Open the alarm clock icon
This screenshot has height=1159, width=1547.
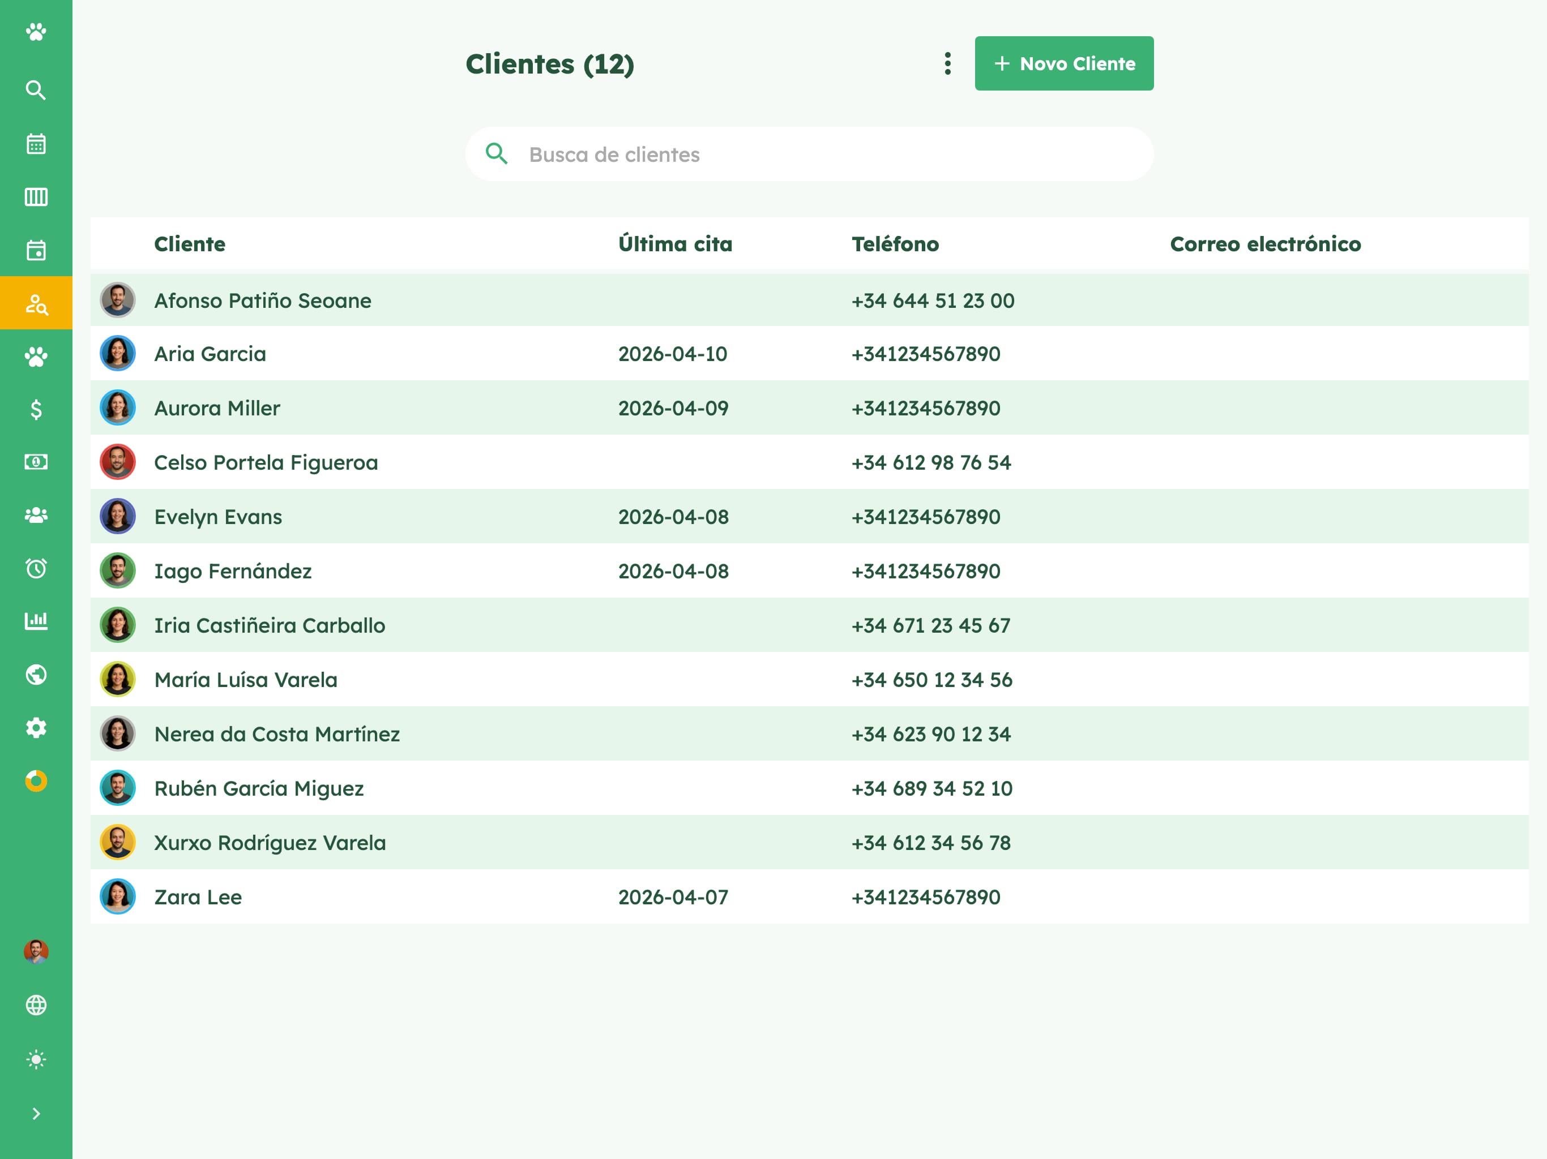(36, 568)
